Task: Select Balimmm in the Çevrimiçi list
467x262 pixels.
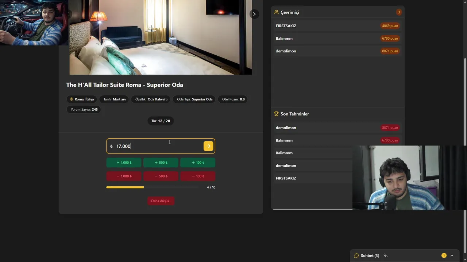Action: click(338, 38)
